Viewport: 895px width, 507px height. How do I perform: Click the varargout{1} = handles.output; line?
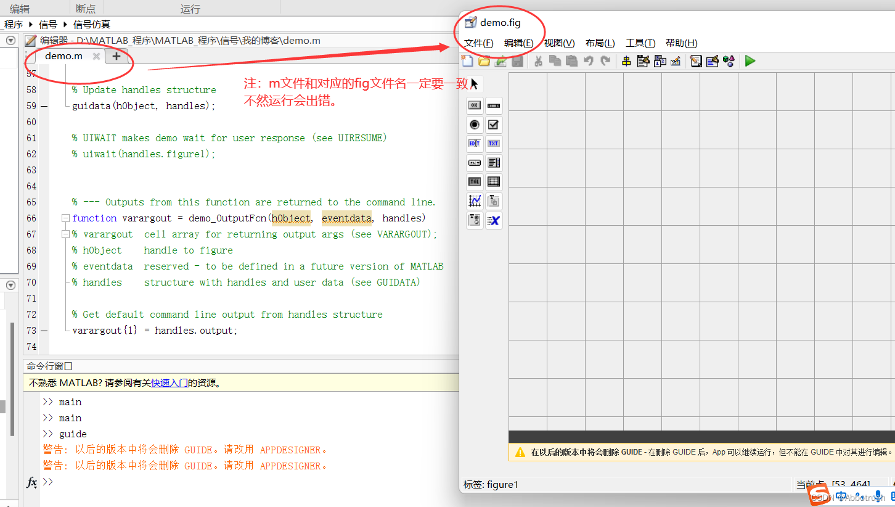155,331
